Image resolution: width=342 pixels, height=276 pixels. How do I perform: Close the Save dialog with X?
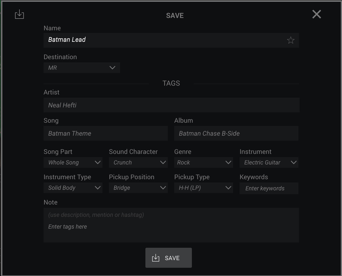[x=316, y=14]
